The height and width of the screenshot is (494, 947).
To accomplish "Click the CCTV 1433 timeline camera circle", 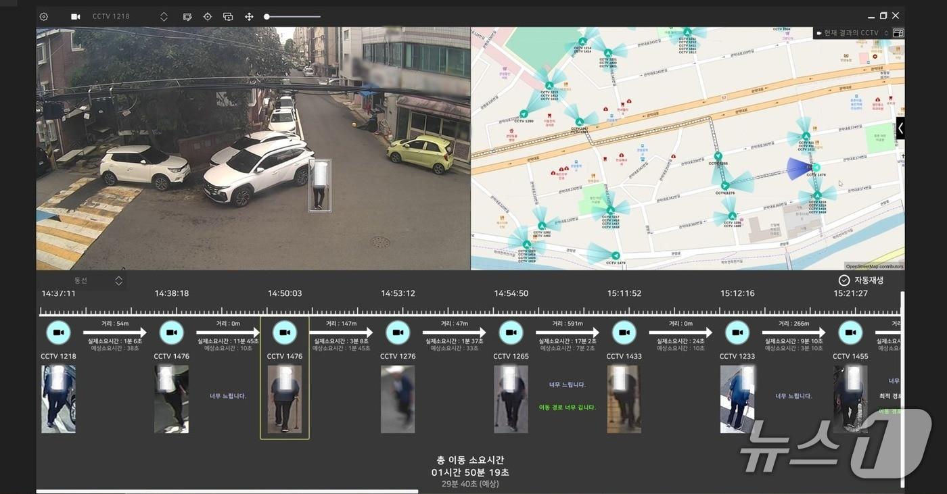I will (624, 332).
